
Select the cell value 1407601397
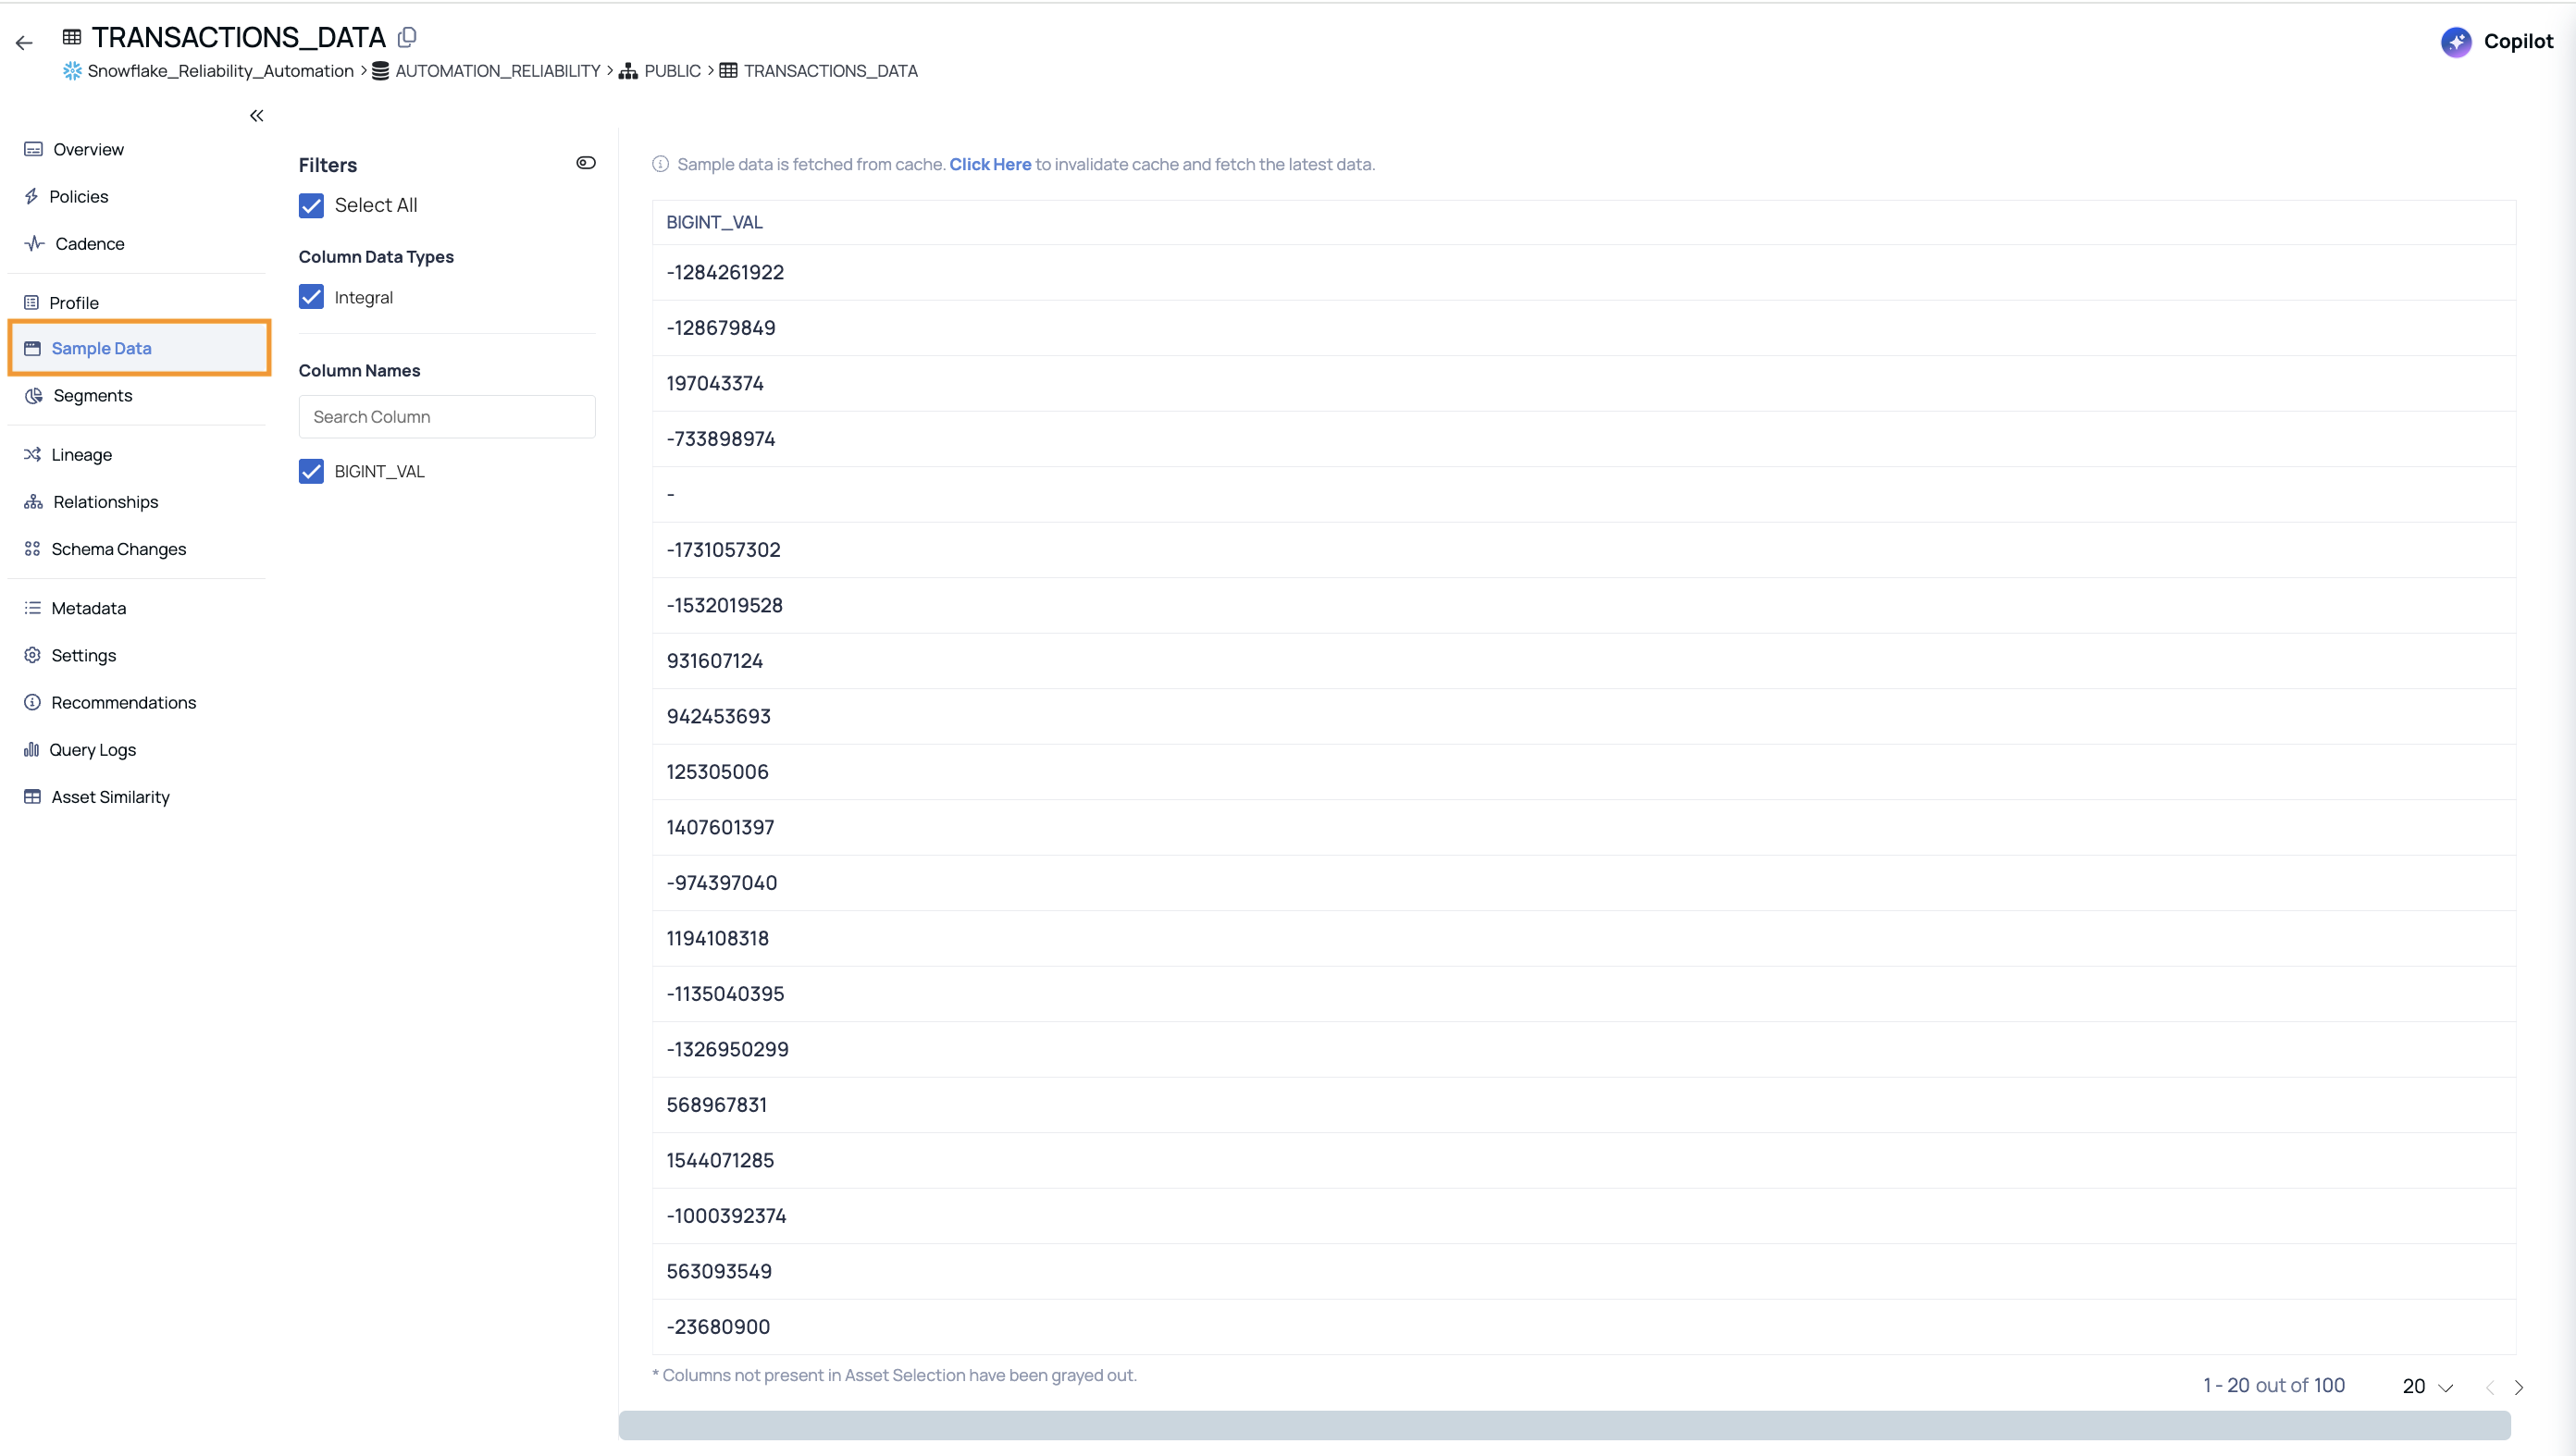[720, 827]
